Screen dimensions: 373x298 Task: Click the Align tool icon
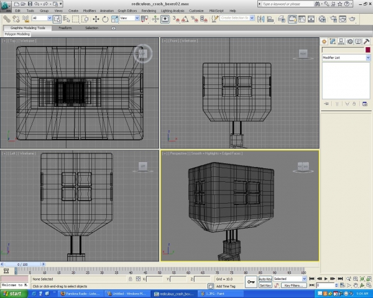coord(270,19)
